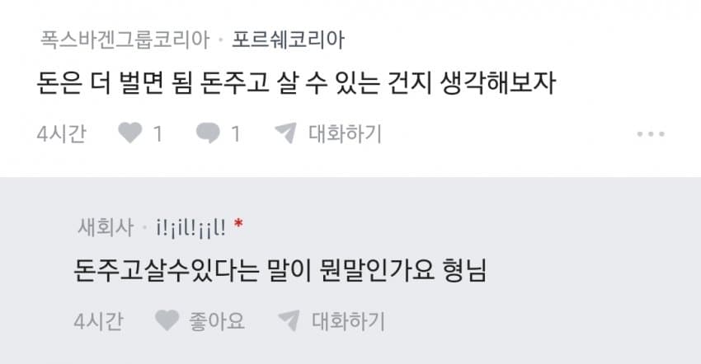The width and height of the screenshot is (701, 364).
Task: Start a chat via the top comment's 대화하기
Action: [x=345, y=133]
